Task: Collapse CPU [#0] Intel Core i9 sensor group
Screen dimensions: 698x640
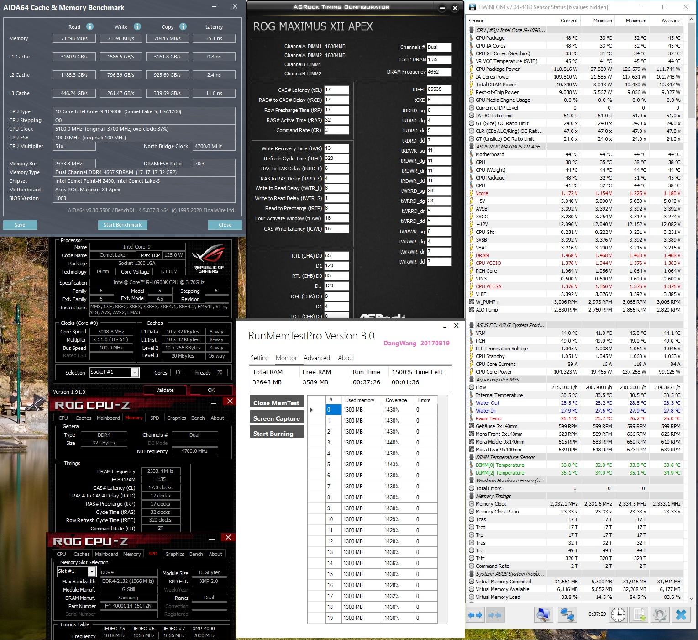Action: 472,30
